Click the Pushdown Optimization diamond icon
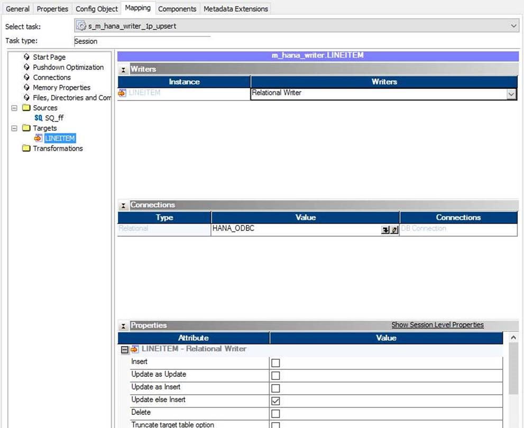Viewport: 524px width, 428px height. tap(27, 67)
